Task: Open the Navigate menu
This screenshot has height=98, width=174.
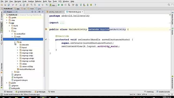Action: (18, 1)
